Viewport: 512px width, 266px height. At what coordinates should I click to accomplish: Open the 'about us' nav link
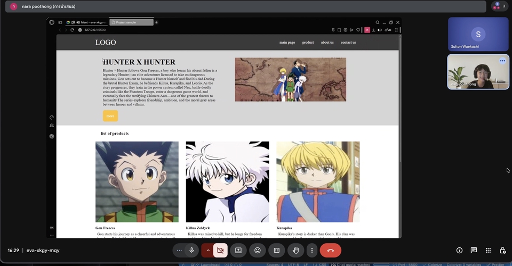tap(327, 43)
